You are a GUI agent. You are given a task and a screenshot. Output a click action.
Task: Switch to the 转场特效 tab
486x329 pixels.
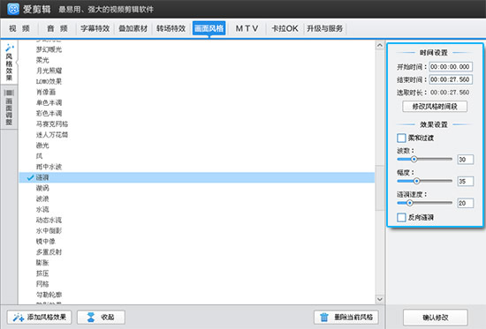click(x=171, y=28)
